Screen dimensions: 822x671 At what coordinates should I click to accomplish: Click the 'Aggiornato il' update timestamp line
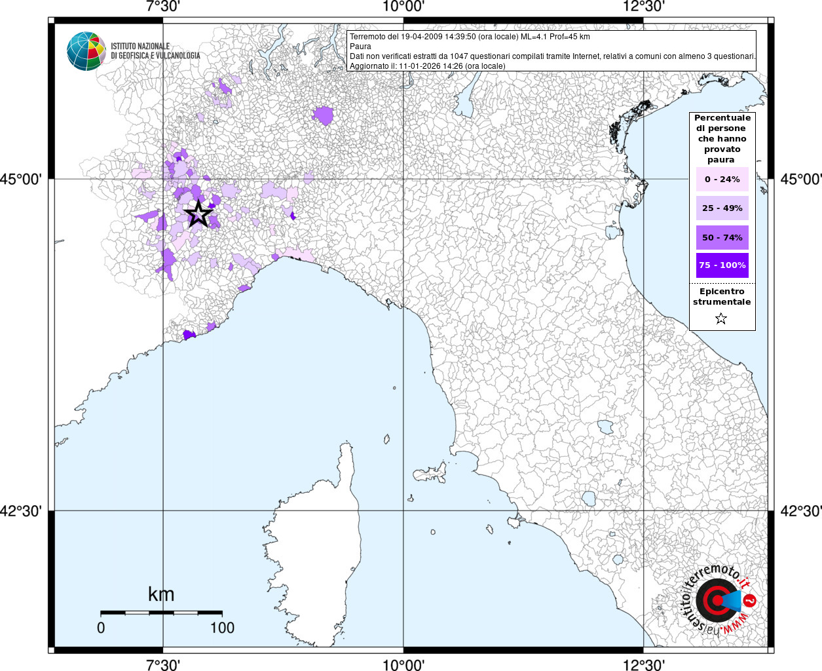427,66
